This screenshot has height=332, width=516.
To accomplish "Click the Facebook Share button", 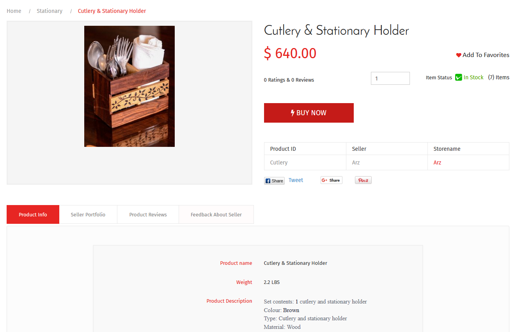I will 274,181.
